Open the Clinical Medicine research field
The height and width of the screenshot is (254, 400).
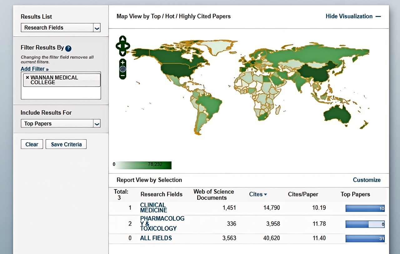pos(153,208)
